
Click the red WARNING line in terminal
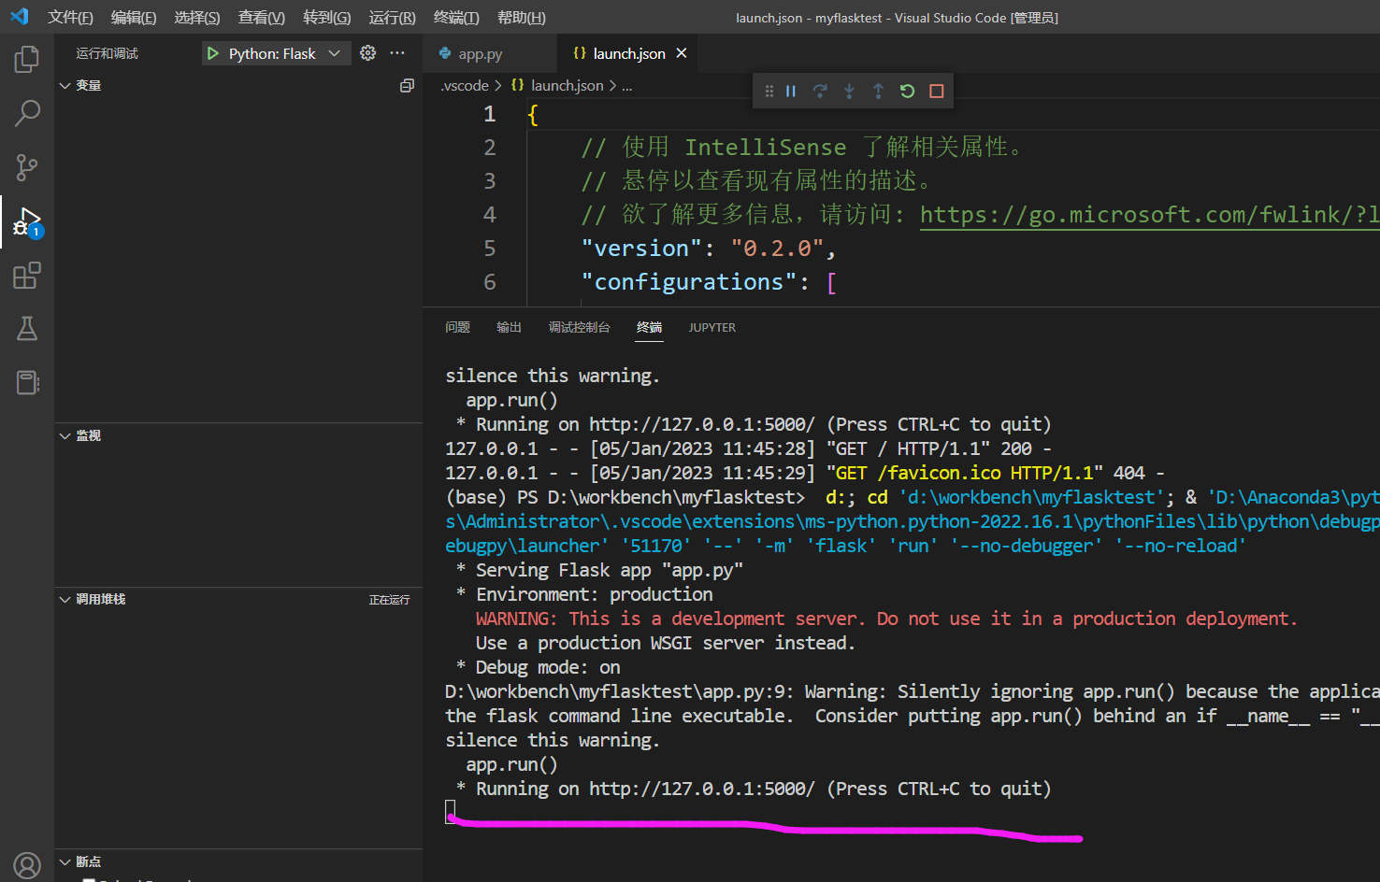click(886, 619)
